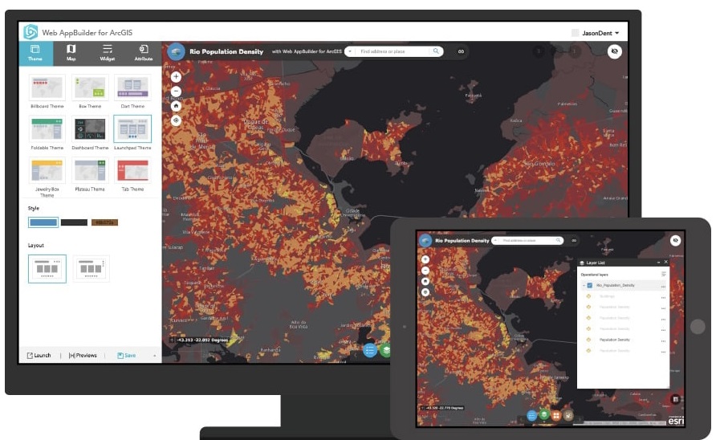This screenshot has height=440, width=716.
Task: Minimize the Layer List panel
Action: 658,263
